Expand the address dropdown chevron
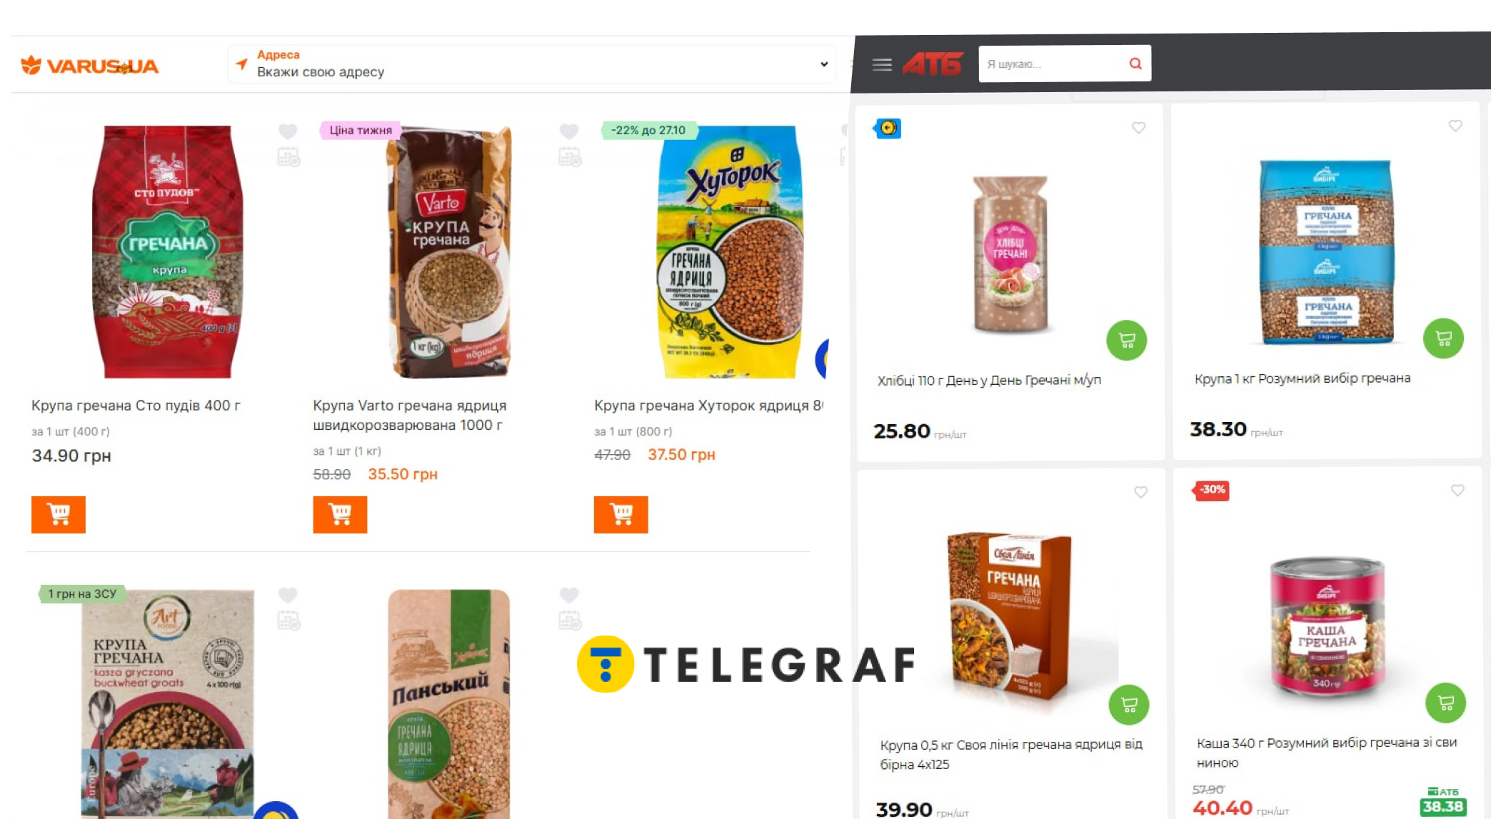 (824, 64)
